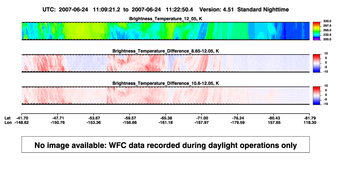Click the Brightness_Temperature_12_05 image strip
344x176 pixels.
tap(165, 31)
